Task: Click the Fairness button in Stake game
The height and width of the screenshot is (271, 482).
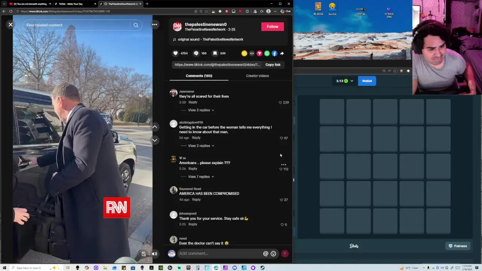Action: tap(458, 246)
